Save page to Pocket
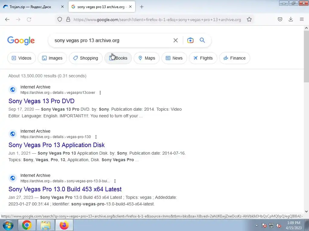This screenshot has width=309, height=231. click(280, 20)
